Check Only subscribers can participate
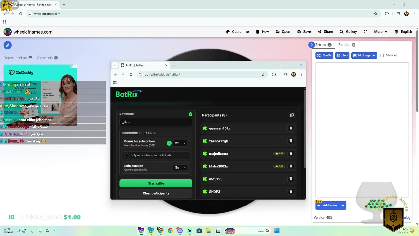Viewport: 419px width, 236px height. pyautogui.click(x=126, y=155)
